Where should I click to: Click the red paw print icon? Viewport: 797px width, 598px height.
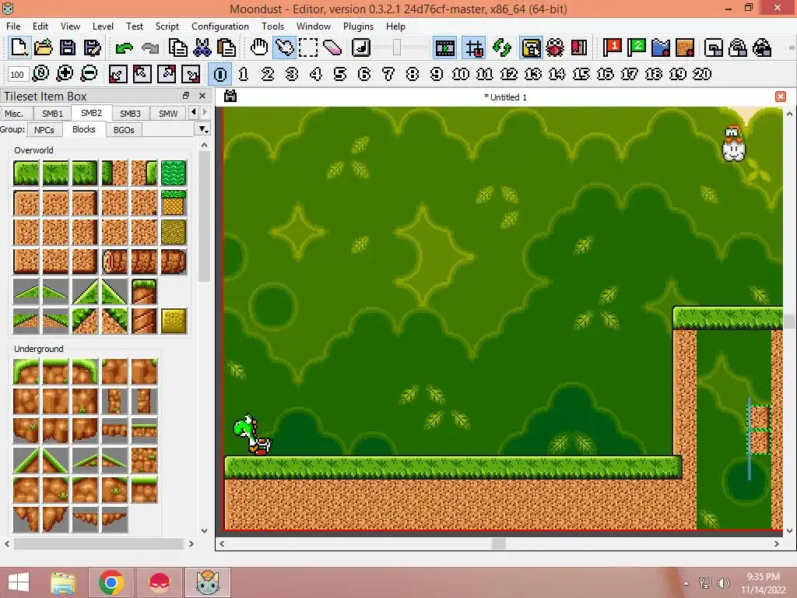click(555, 47)
